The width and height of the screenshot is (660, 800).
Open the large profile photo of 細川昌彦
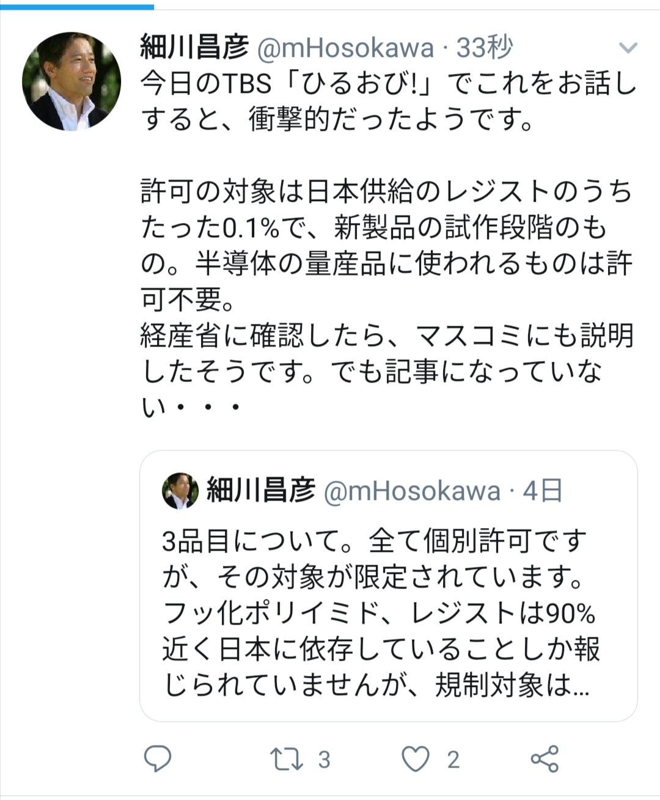click(71, 81)
